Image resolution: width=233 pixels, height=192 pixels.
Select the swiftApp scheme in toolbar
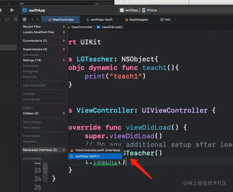tap(132, 10)
